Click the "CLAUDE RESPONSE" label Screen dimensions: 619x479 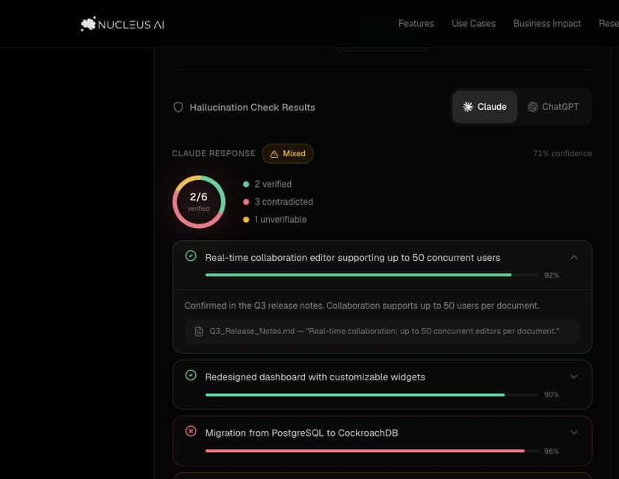tap(214, 153)
